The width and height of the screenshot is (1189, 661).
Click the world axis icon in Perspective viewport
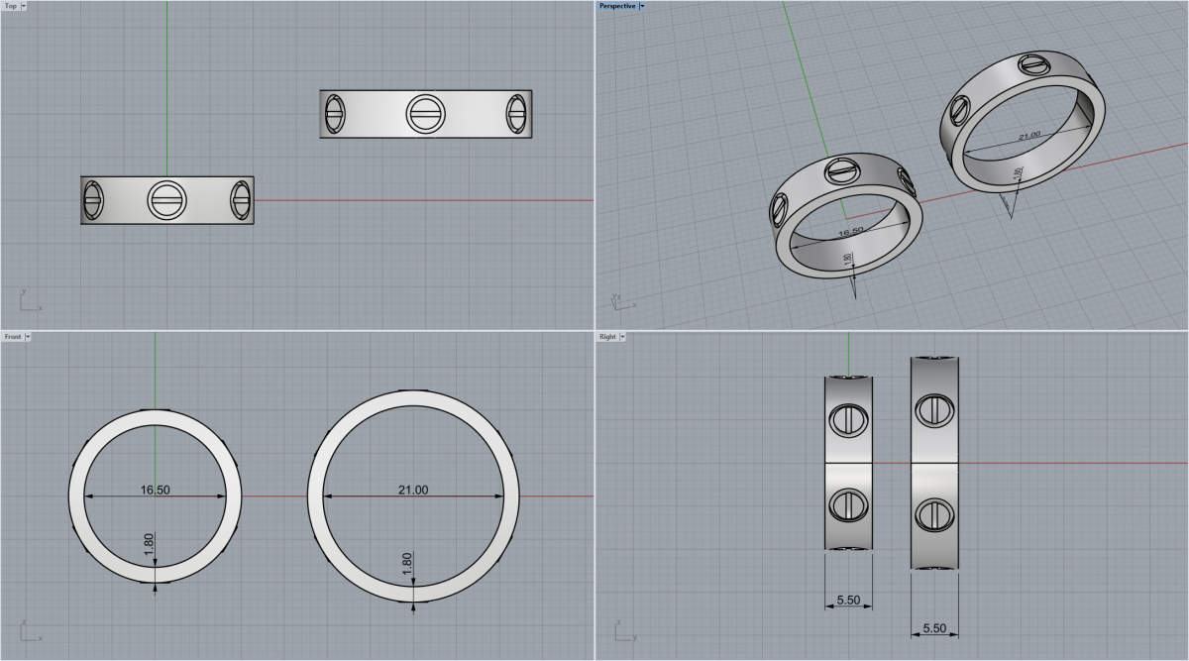[620, 300]
